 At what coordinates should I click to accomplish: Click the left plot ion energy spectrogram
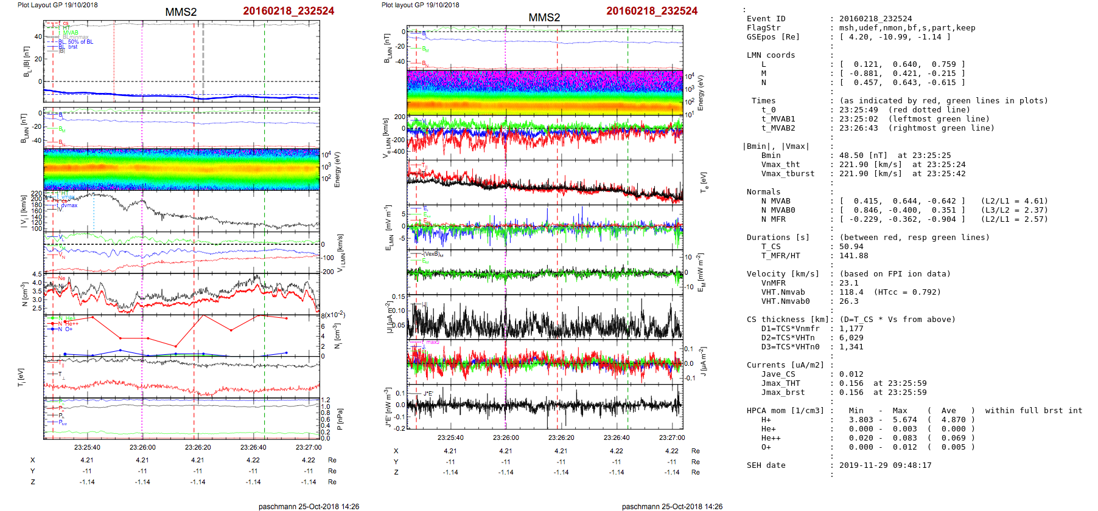(x=181, y=169)
